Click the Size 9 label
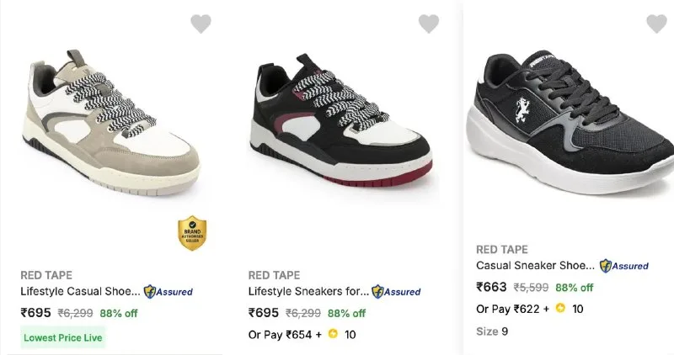Image resolution: width=674 pixels, height=355 pixels. [x=492, y=331]
